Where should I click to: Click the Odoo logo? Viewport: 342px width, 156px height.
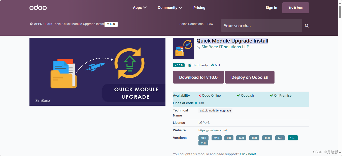coord(38,7)
